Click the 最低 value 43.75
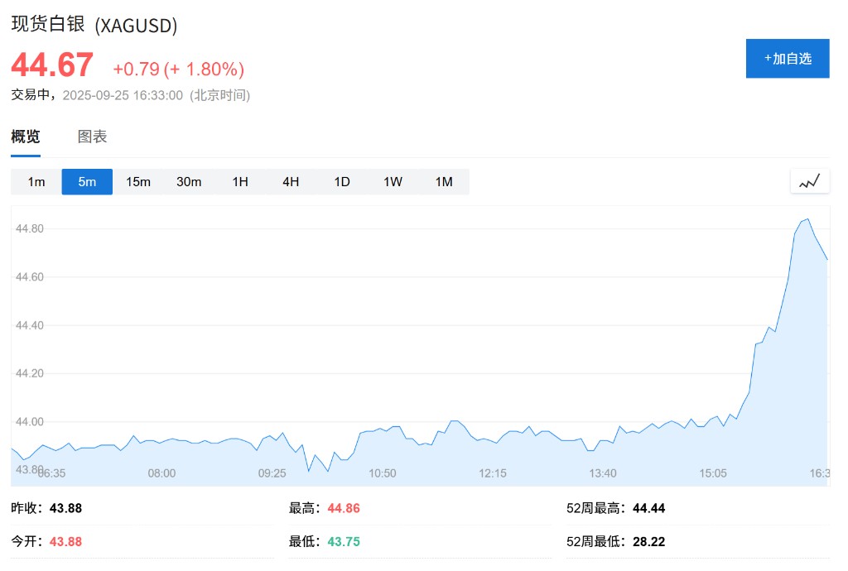Screen dimensions: 848x571 click(x=344, y=542)
